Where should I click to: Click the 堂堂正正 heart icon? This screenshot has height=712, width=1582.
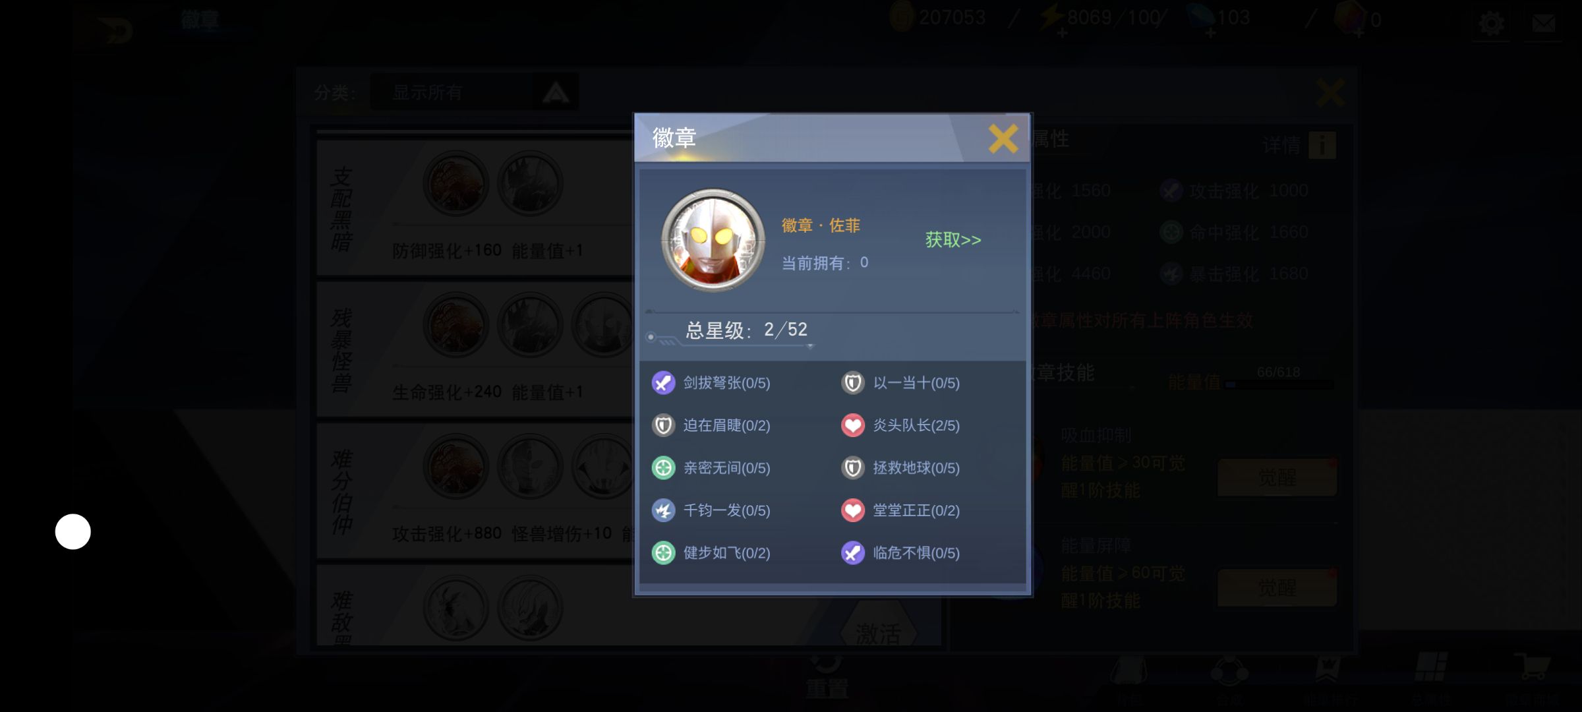point(853,510)
